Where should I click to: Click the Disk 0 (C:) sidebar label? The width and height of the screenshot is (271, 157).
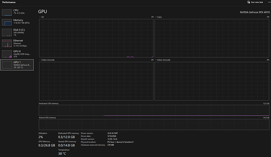click(x=19, y=30)
